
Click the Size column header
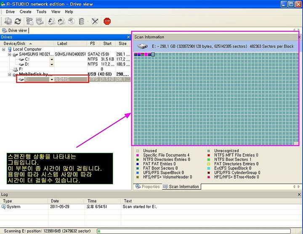pos(123,43)
